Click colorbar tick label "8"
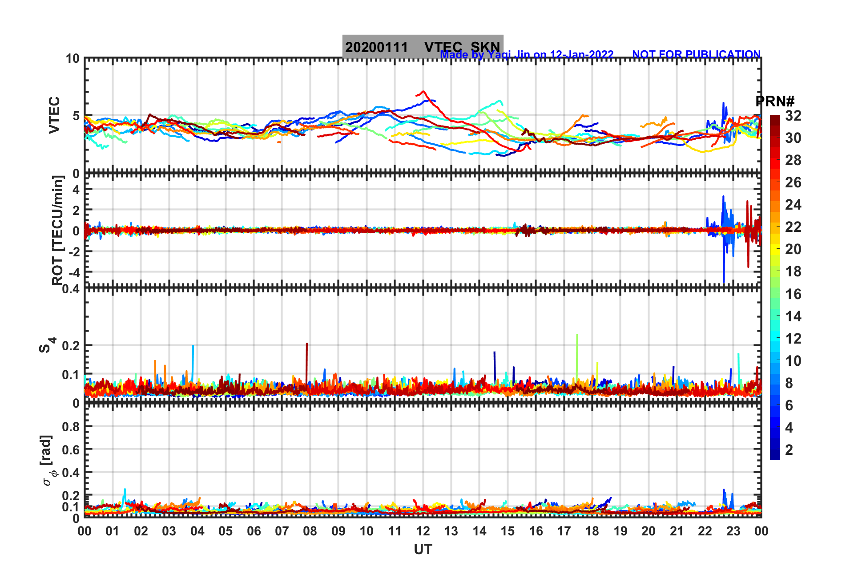 click(789, 383)
